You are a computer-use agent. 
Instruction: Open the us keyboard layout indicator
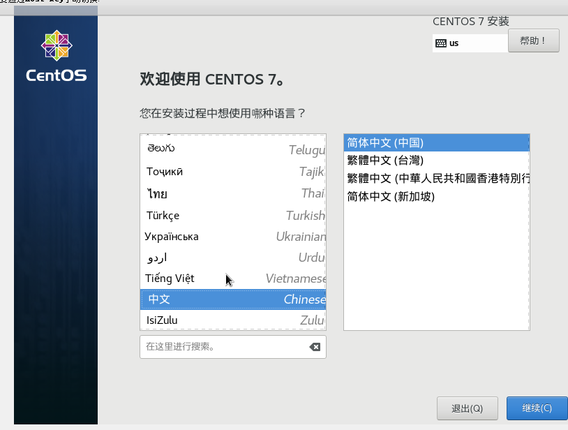470,43
